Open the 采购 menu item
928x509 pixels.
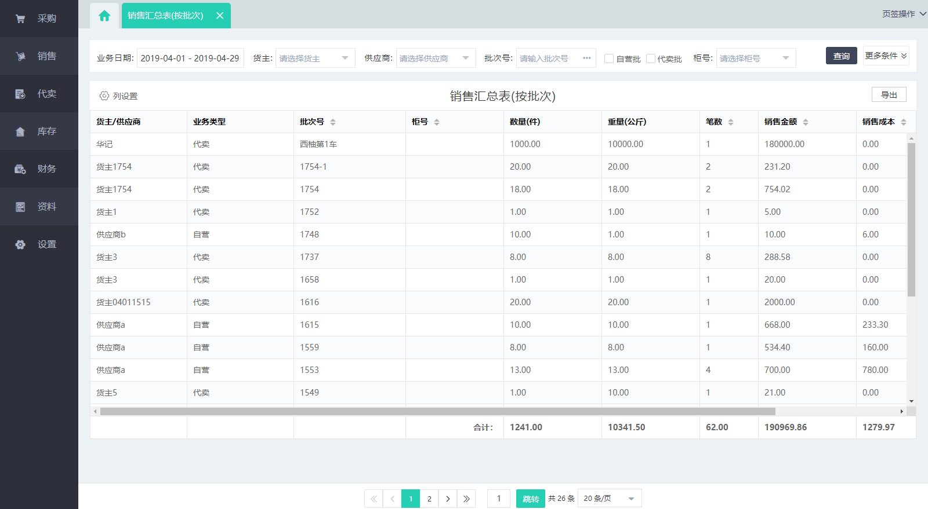[x=39, y=19]
